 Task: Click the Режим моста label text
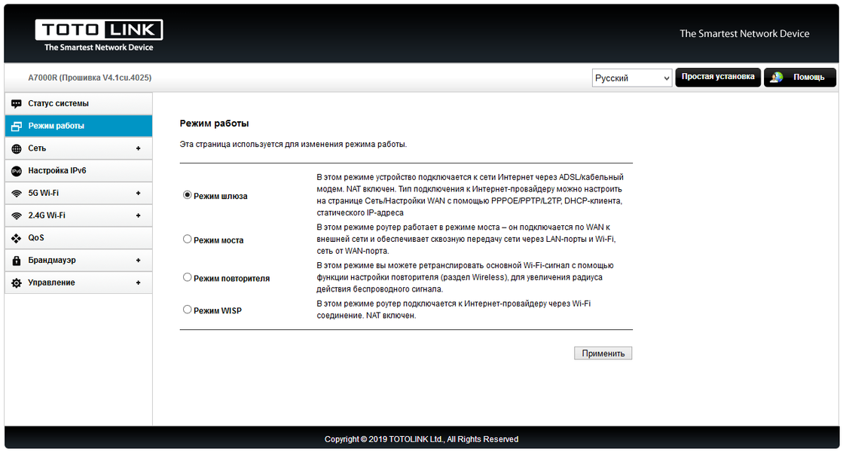(218, 240)
